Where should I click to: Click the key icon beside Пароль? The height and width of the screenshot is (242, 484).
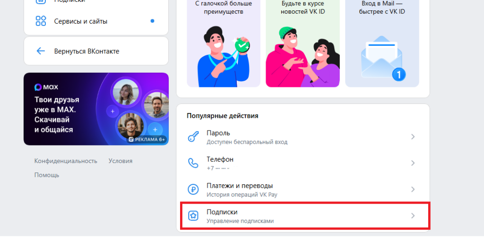[193, 137]
